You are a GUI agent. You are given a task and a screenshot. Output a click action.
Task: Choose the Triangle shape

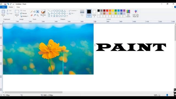pos(65,11)
